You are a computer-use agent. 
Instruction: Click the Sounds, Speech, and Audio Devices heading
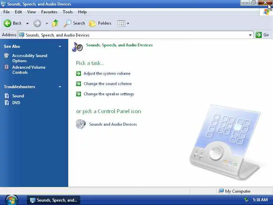[119, 45]
